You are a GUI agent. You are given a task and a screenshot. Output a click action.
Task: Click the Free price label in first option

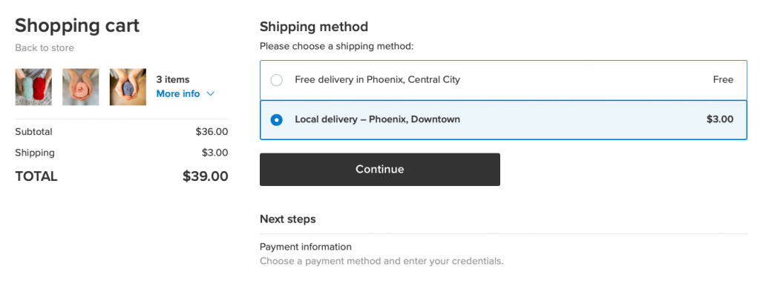(723, 80)
